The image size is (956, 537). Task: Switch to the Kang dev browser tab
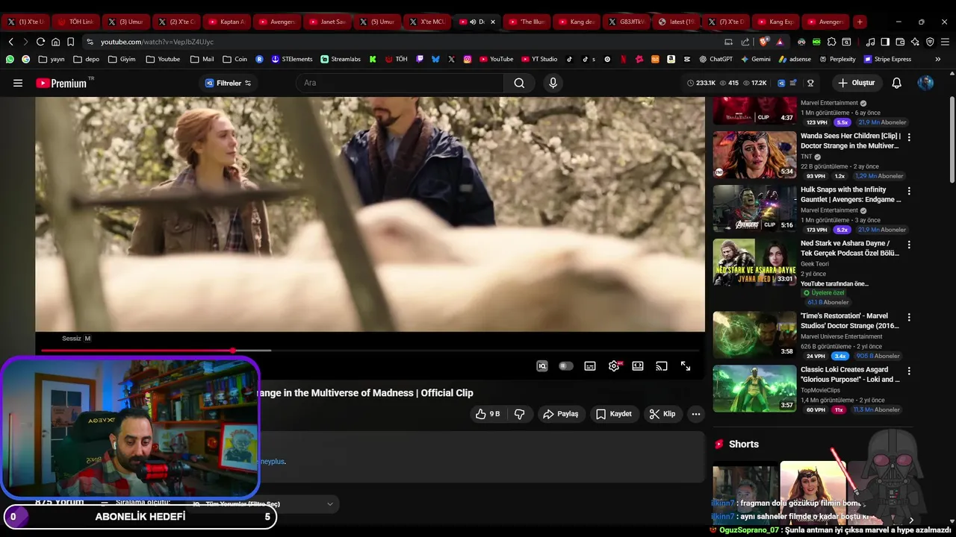tap(577, 22)
